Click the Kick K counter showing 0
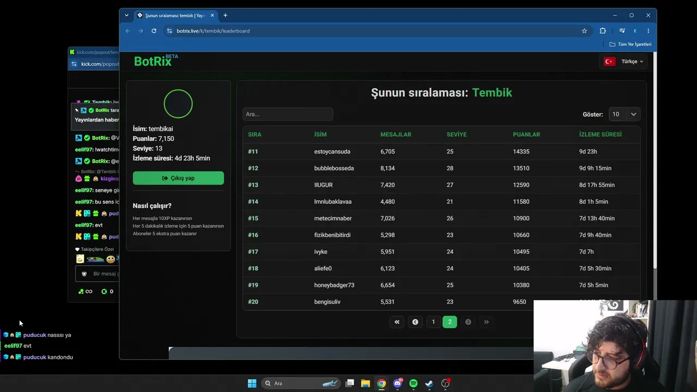The height and width of the screenshot is (392, 697). [x=107, y=291]
